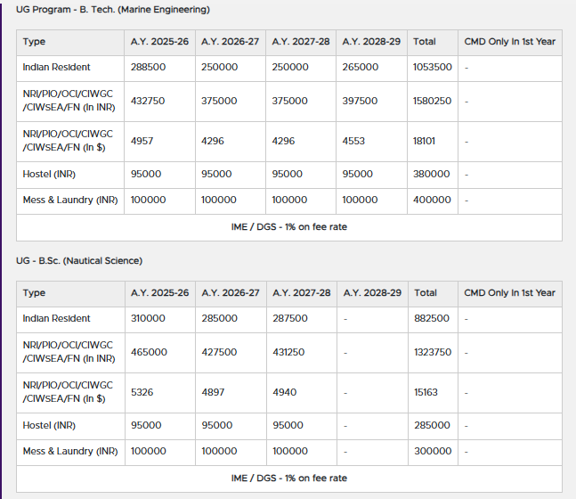Select the 288500 Indian Resident fee cell

point(149,68)
